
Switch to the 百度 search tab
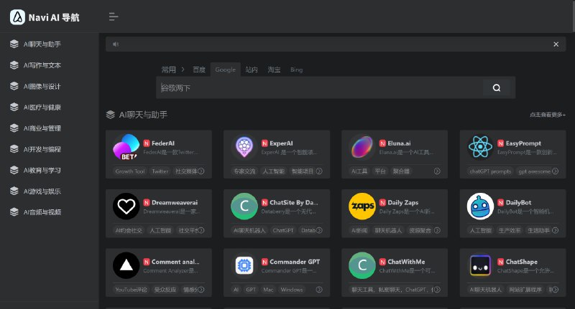[199, 70]
